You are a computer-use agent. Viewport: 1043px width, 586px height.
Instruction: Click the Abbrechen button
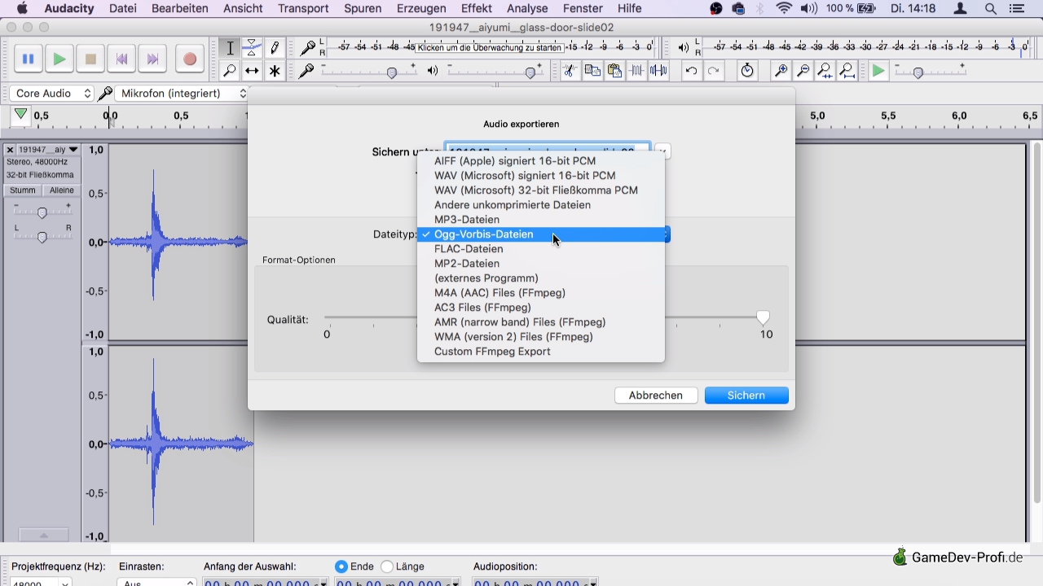(x=656, y=396)
